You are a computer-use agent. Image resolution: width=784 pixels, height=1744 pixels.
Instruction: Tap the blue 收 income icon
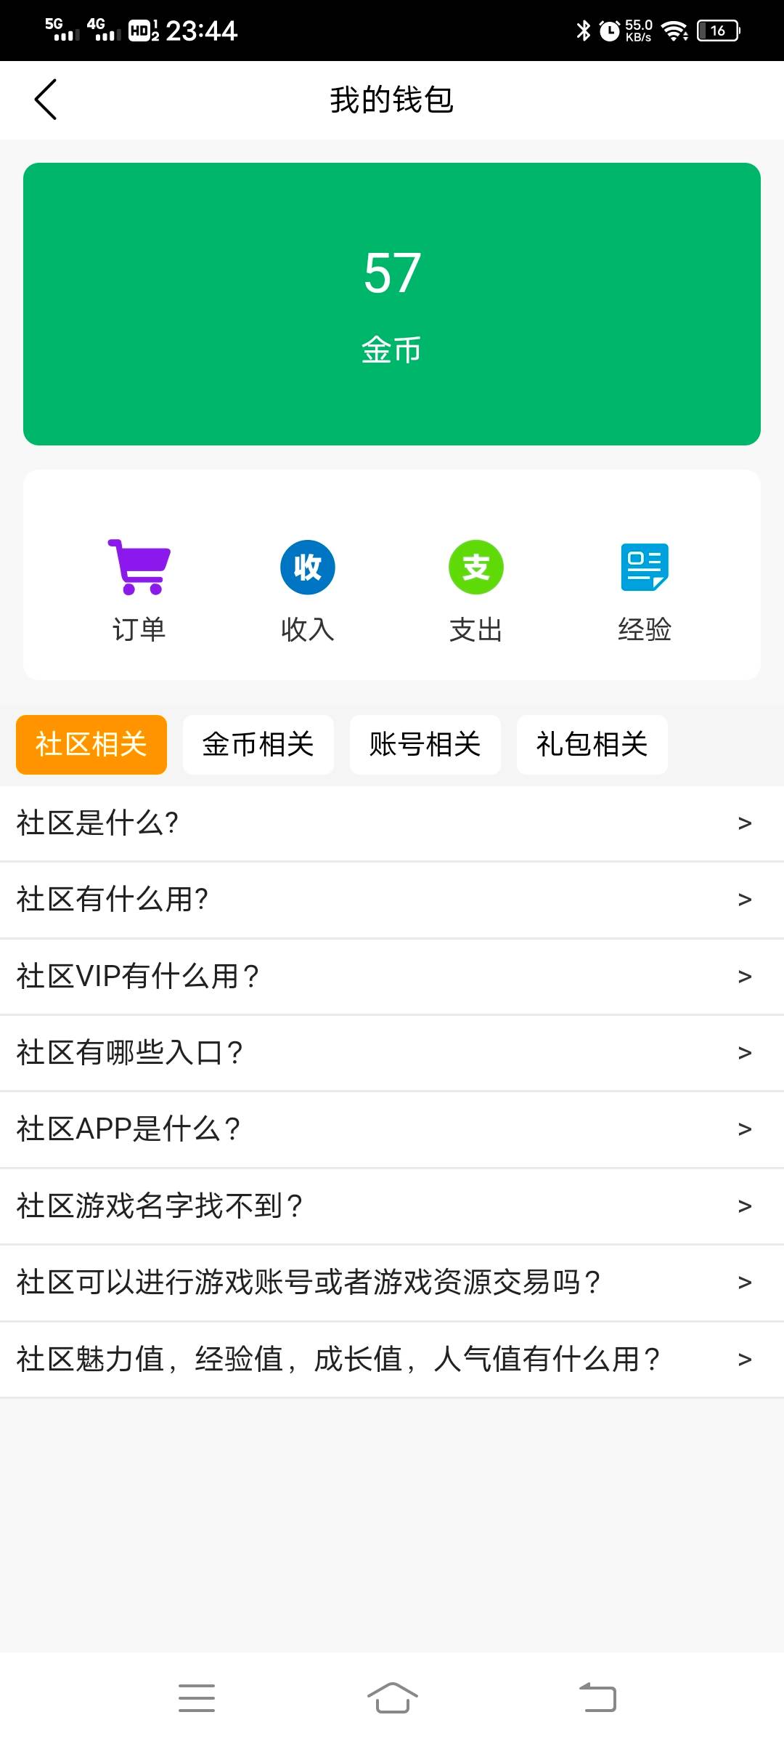click(308, 567)
